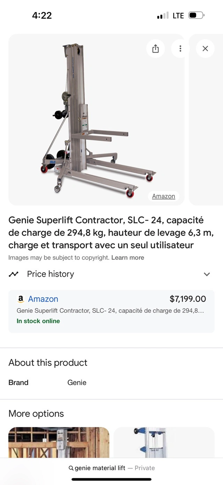
Task: Tap the search magnifier icon at bottom
Action: point(71,468)
